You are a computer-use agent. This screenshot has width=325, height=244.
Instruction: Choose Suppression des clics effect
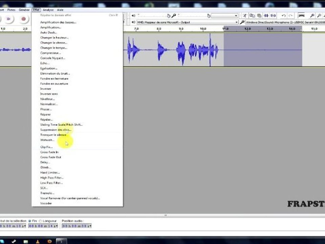click(x=77, y=130)
